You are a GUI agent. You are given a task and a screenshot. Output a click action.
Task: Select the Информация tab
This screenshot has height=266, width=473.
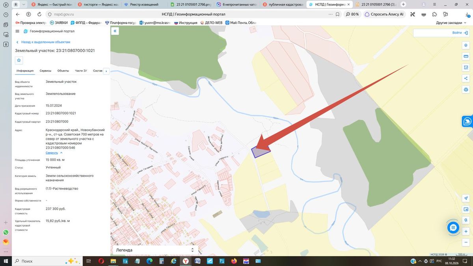point(25,71)
